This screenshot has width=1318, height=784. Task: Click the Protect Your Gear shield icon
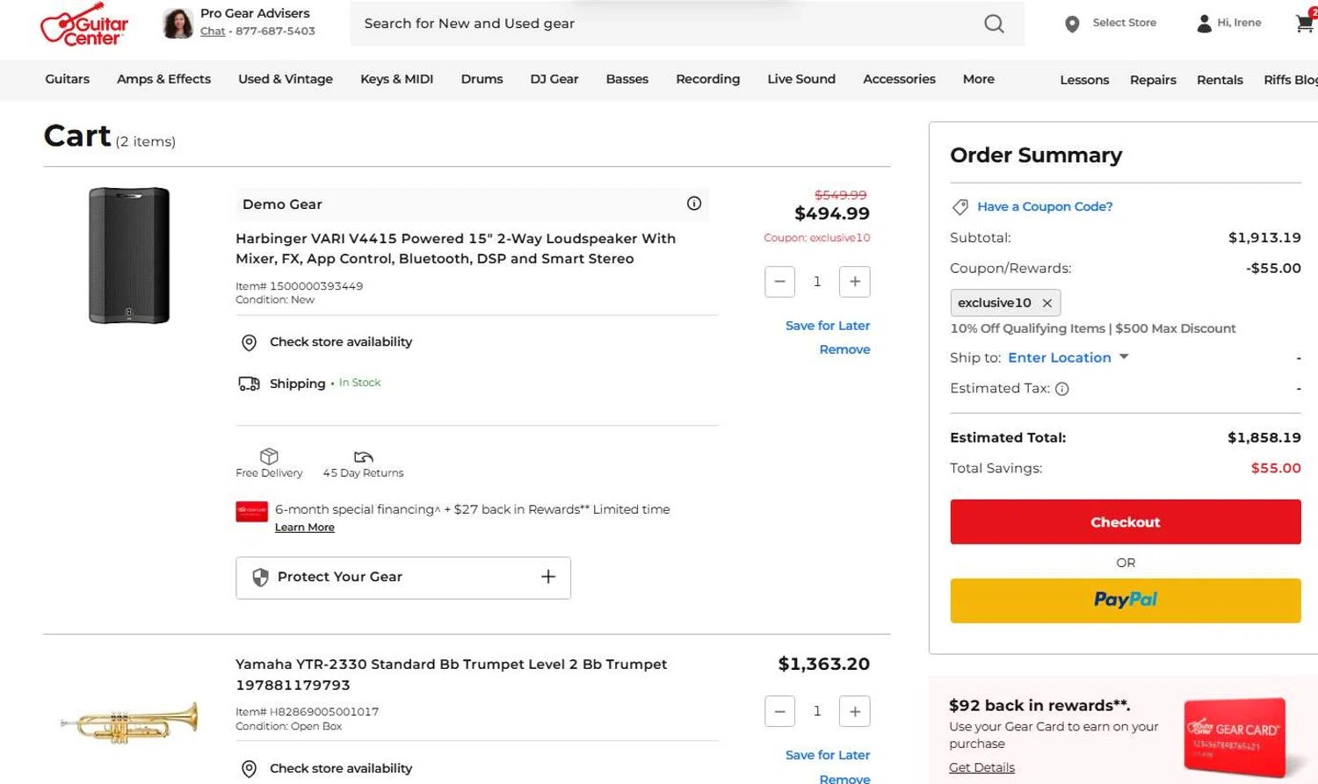tap(260, 577)
